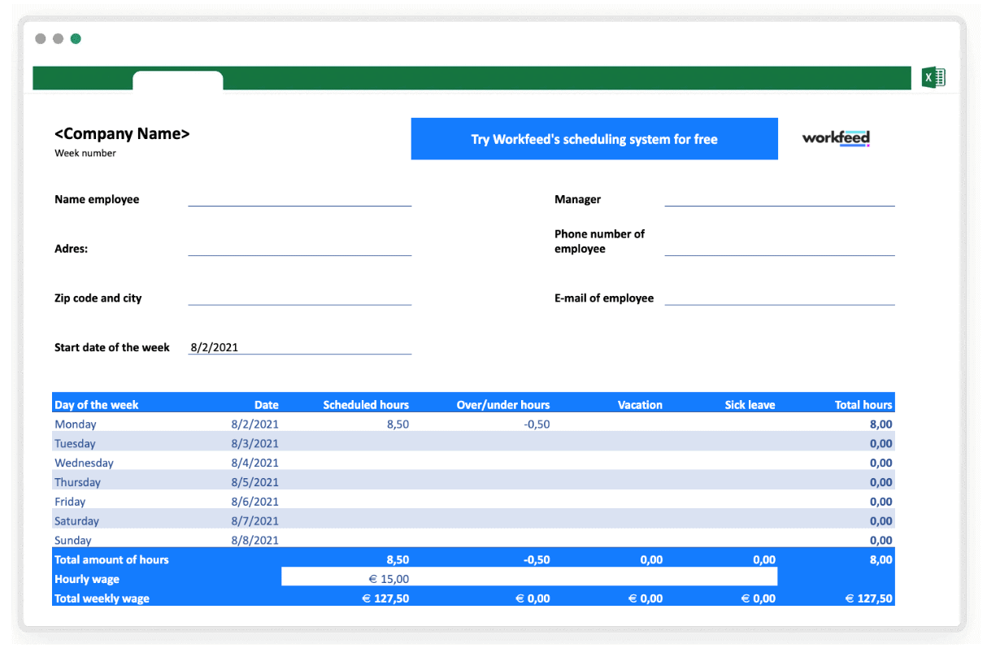Click Monday's scheduled hours cell 8,50
This screenshot has height=657, width=987.
[398, 424]
